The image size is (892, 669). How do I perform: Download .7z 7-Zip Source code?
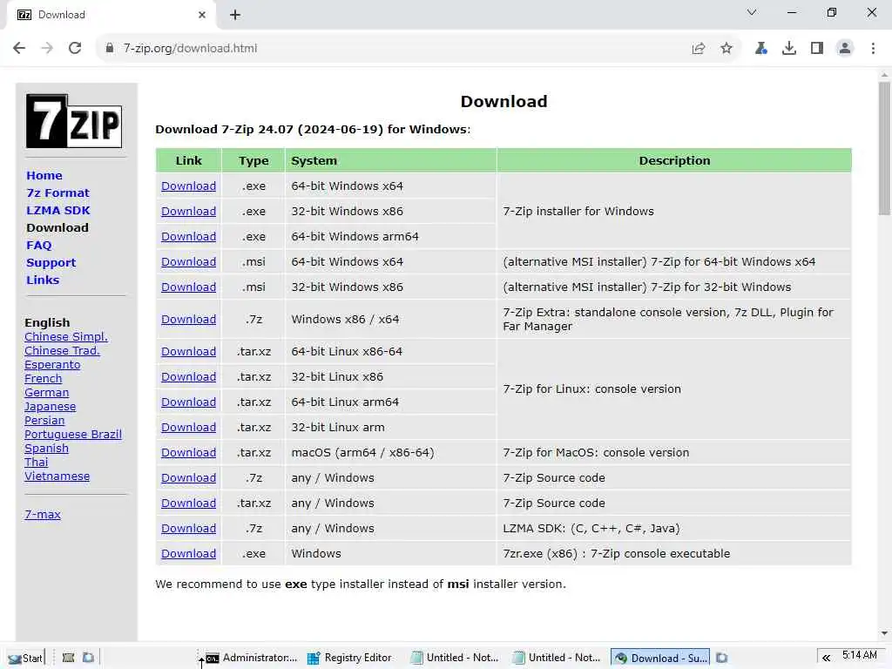[188, 478]
